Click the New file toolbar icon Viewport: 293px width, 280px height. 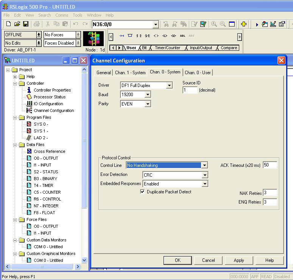tap(8, 24)
